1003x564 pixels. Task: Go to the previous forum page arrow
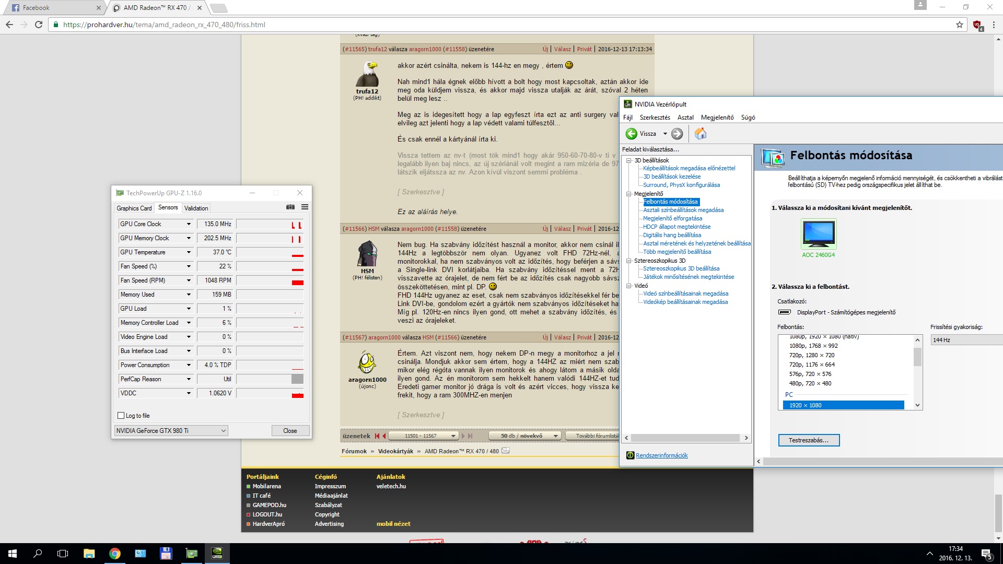point(384,436)
